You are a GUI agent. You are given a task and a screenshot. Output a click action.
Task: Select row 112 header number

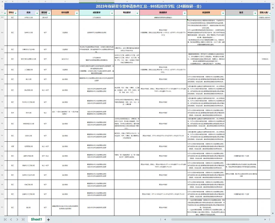(x=2, y=113)
